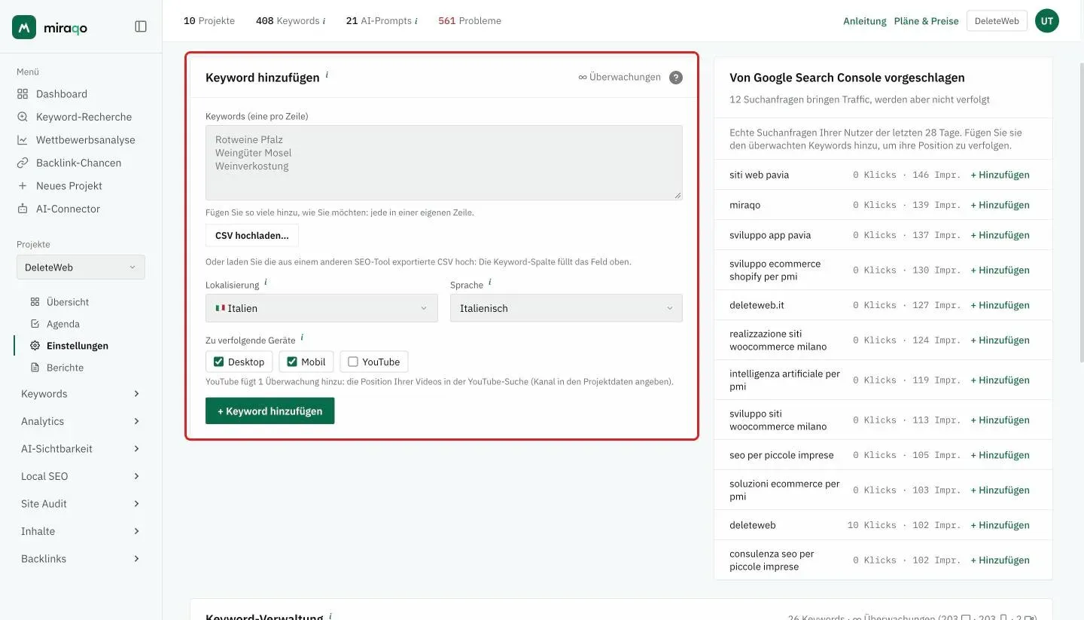Expand the Analytics sidebar group
This screenshot has width=1084, height=620.
pyautogui.click(x=81, y=421)
